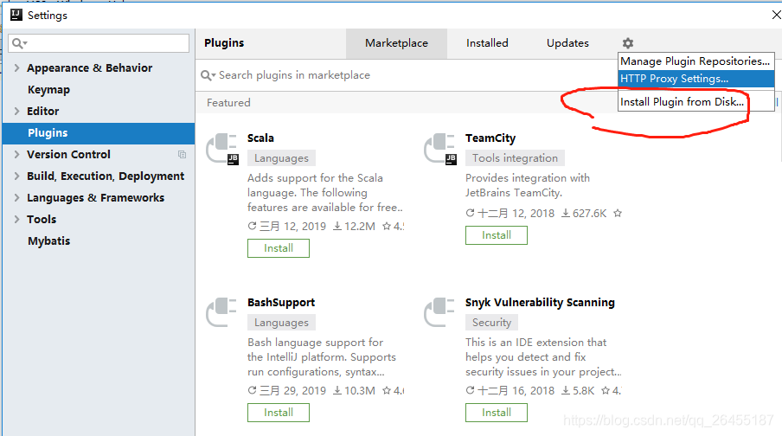782x436 pixels.
Task: Open the BashSupport plugin title
Action: click(281, 303)
